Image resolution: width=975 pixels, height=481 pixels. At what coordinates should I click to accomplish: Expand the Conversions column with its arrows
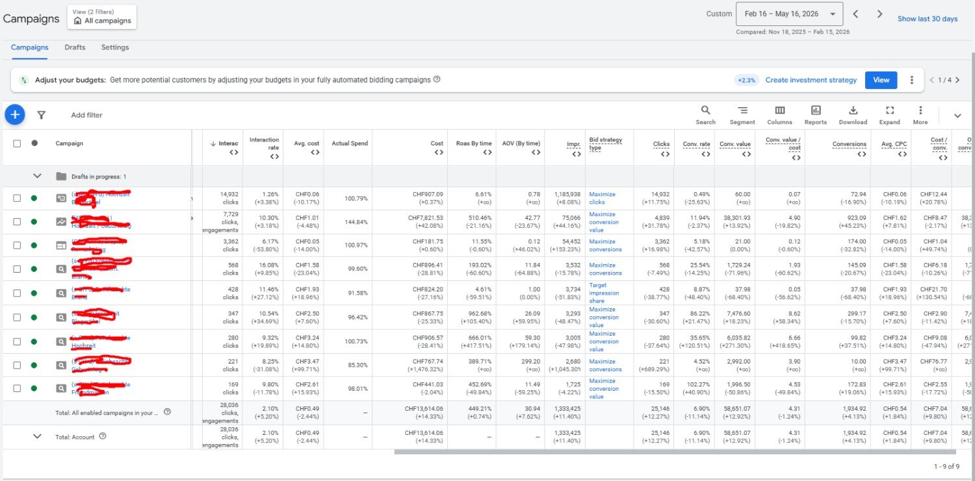coord(861,153)
